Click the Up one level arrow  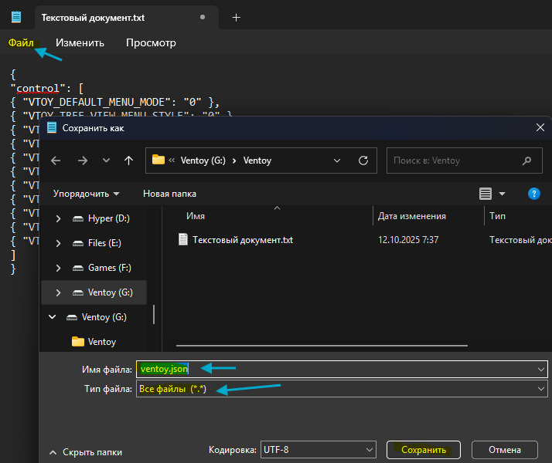click(x=128, y=161)
